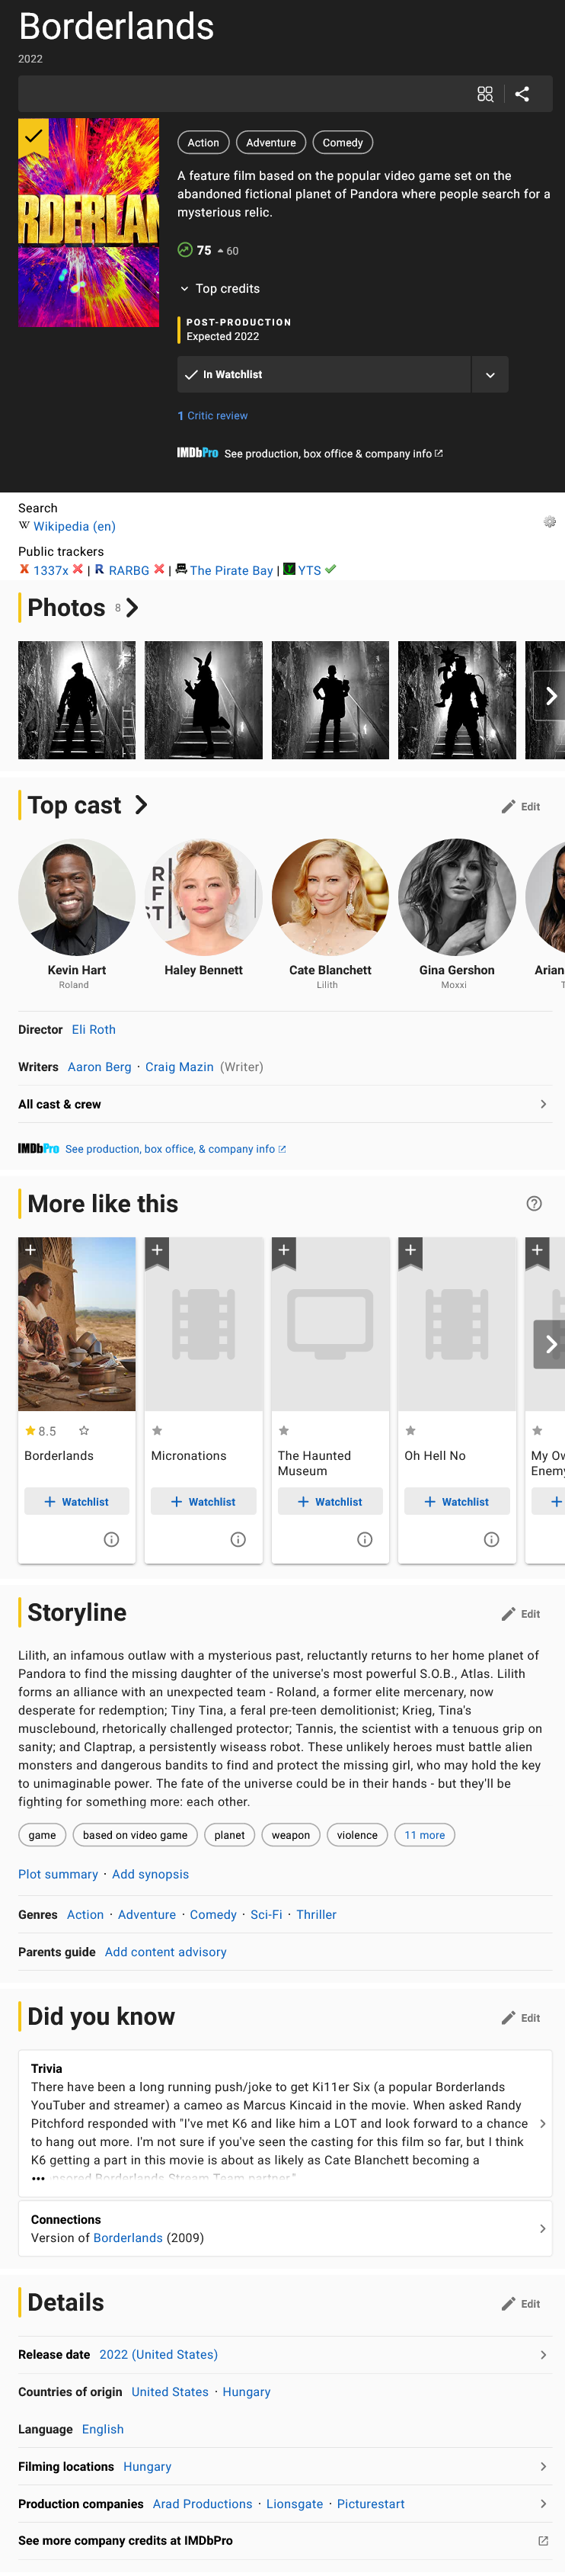Toggle the watchlist ribbon on the poster
The height and width of the screenshot is (2576, 565).
click(33, 136)
